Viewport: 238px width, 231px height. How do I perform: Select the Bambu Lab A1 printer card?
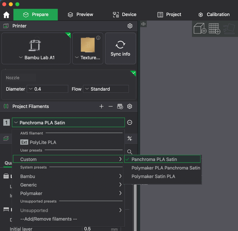(x=36, y=48)
